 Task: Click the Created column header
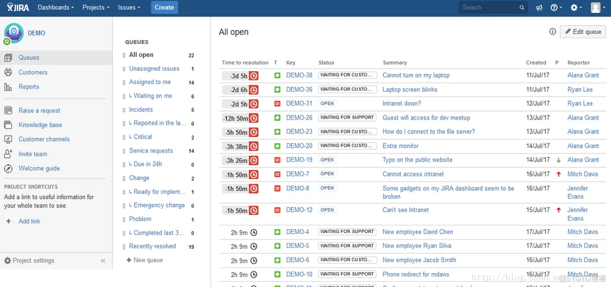pyautogui.click(x=536, y=63)
